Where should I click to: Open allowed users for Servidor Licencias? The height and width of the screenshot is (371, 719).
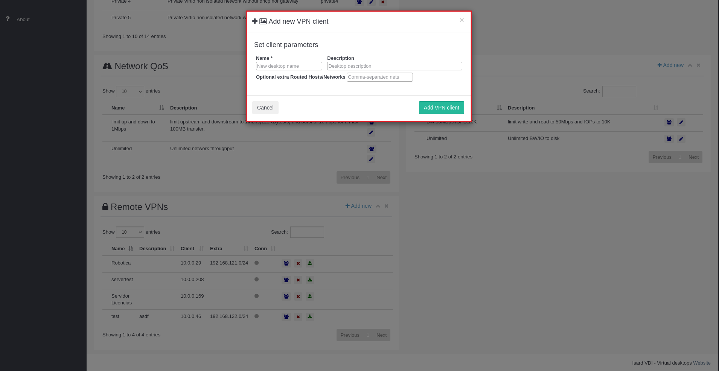tap(286, 296)
